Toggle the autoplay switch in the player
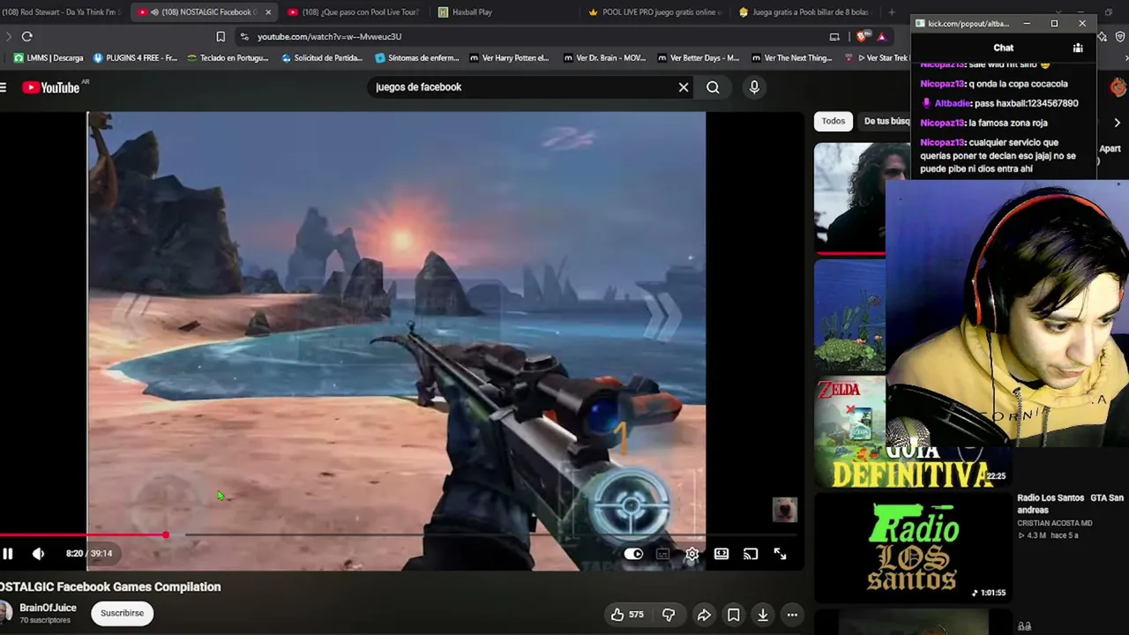The height and width of the screenshot is (635, 1129). [x=633, y=554]
